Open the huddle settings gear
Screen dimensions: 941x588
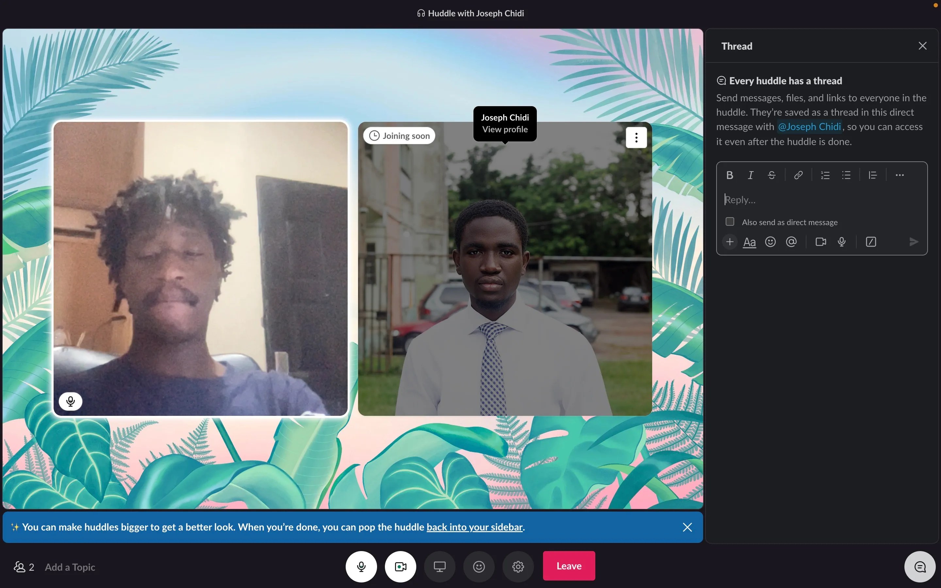(x=518, y=566)
